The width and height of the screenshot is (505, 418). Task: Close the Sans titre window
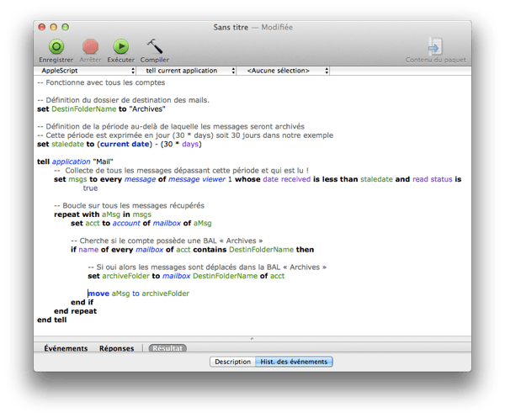pyautogui.click(x=44, y=27)
